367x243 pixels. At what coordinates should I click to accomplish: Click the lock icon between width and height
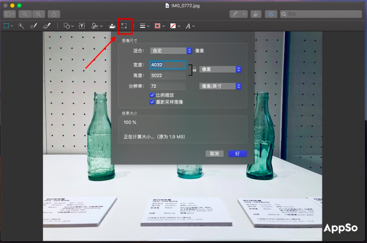point(194,70)
